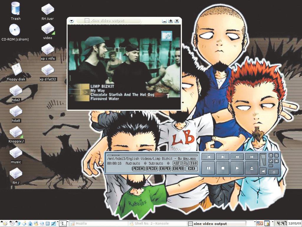Image resolution: width=302 pixels, height=227 pixels.
Task: Adjust the xine volume wedge slider
Action: tap(263, 160)
